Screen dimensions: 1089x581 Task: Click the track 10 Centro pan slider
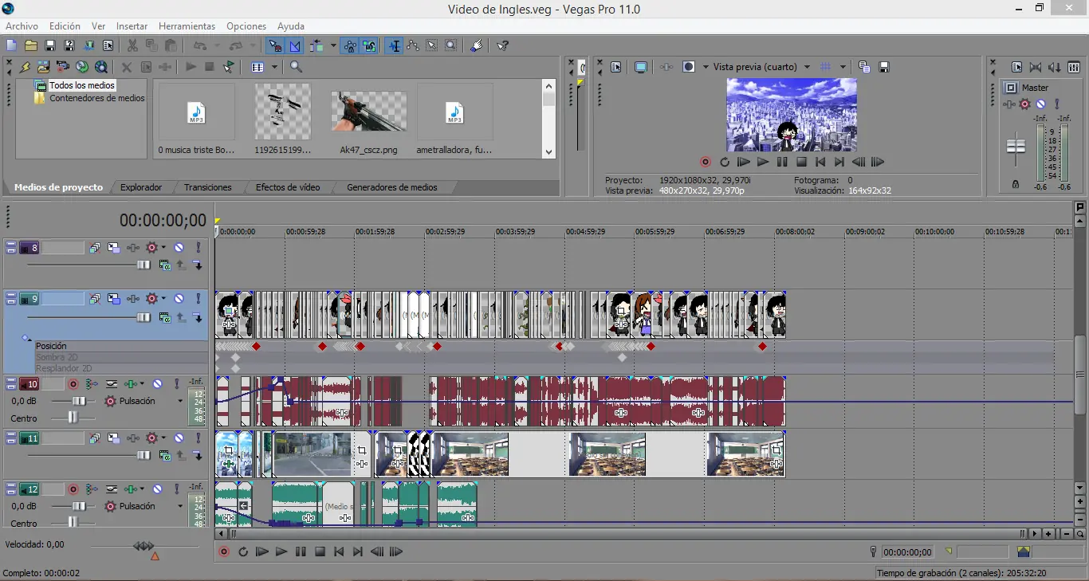point(73,418)
